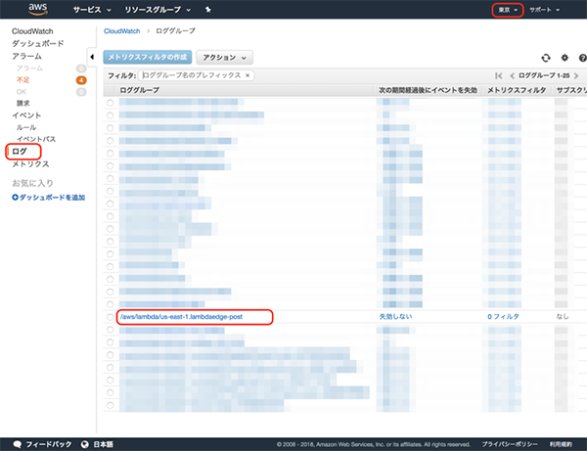Open settings gear icon above table
The image size is (587, 451).
[564, 59]
